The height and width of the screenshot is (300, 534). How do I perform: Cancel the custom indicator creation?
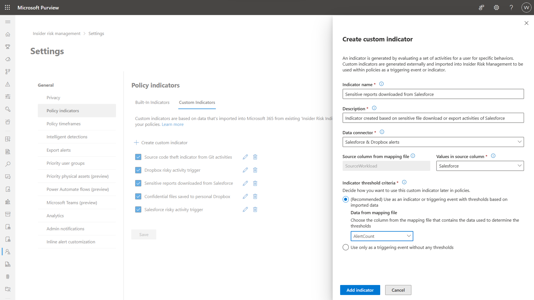pyautogui.click(x=398, y=290)
